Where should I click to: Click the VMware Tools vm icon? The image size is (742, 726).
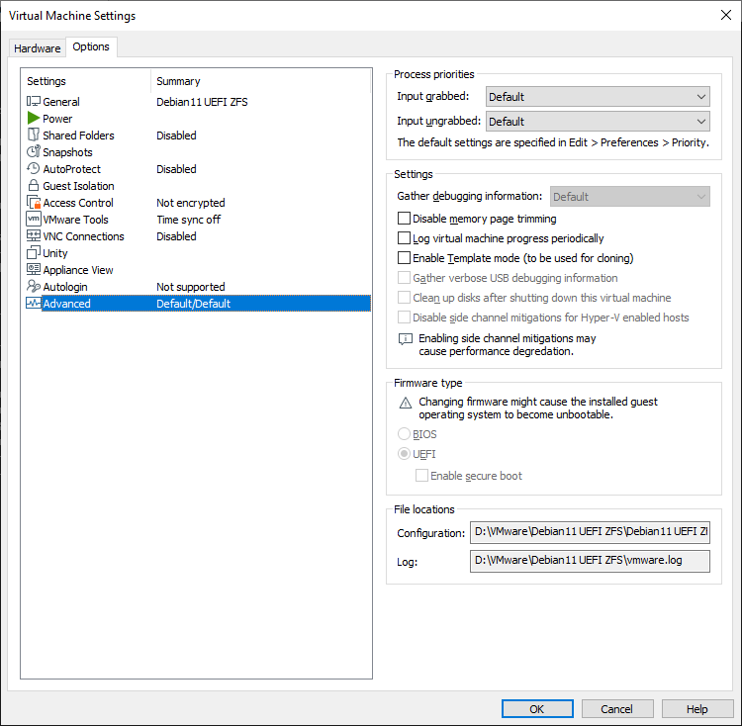point(33,219)
